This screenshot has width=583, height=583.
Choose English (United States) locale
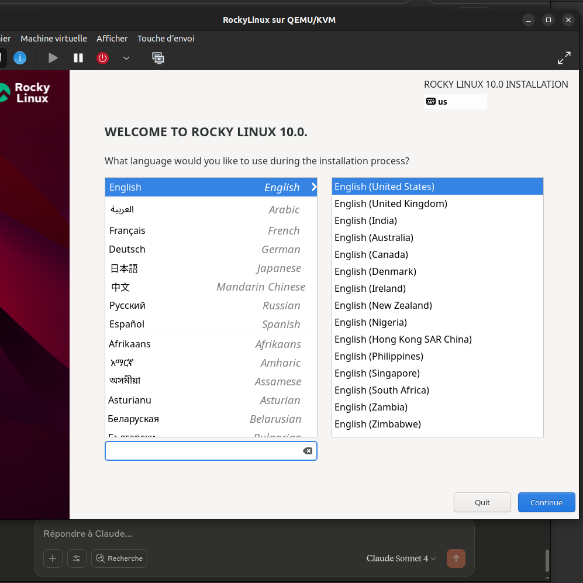(437, 187)
